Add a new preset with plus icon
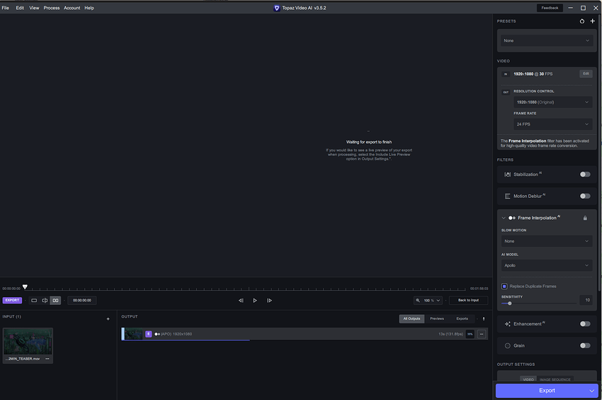 point(593,21)
